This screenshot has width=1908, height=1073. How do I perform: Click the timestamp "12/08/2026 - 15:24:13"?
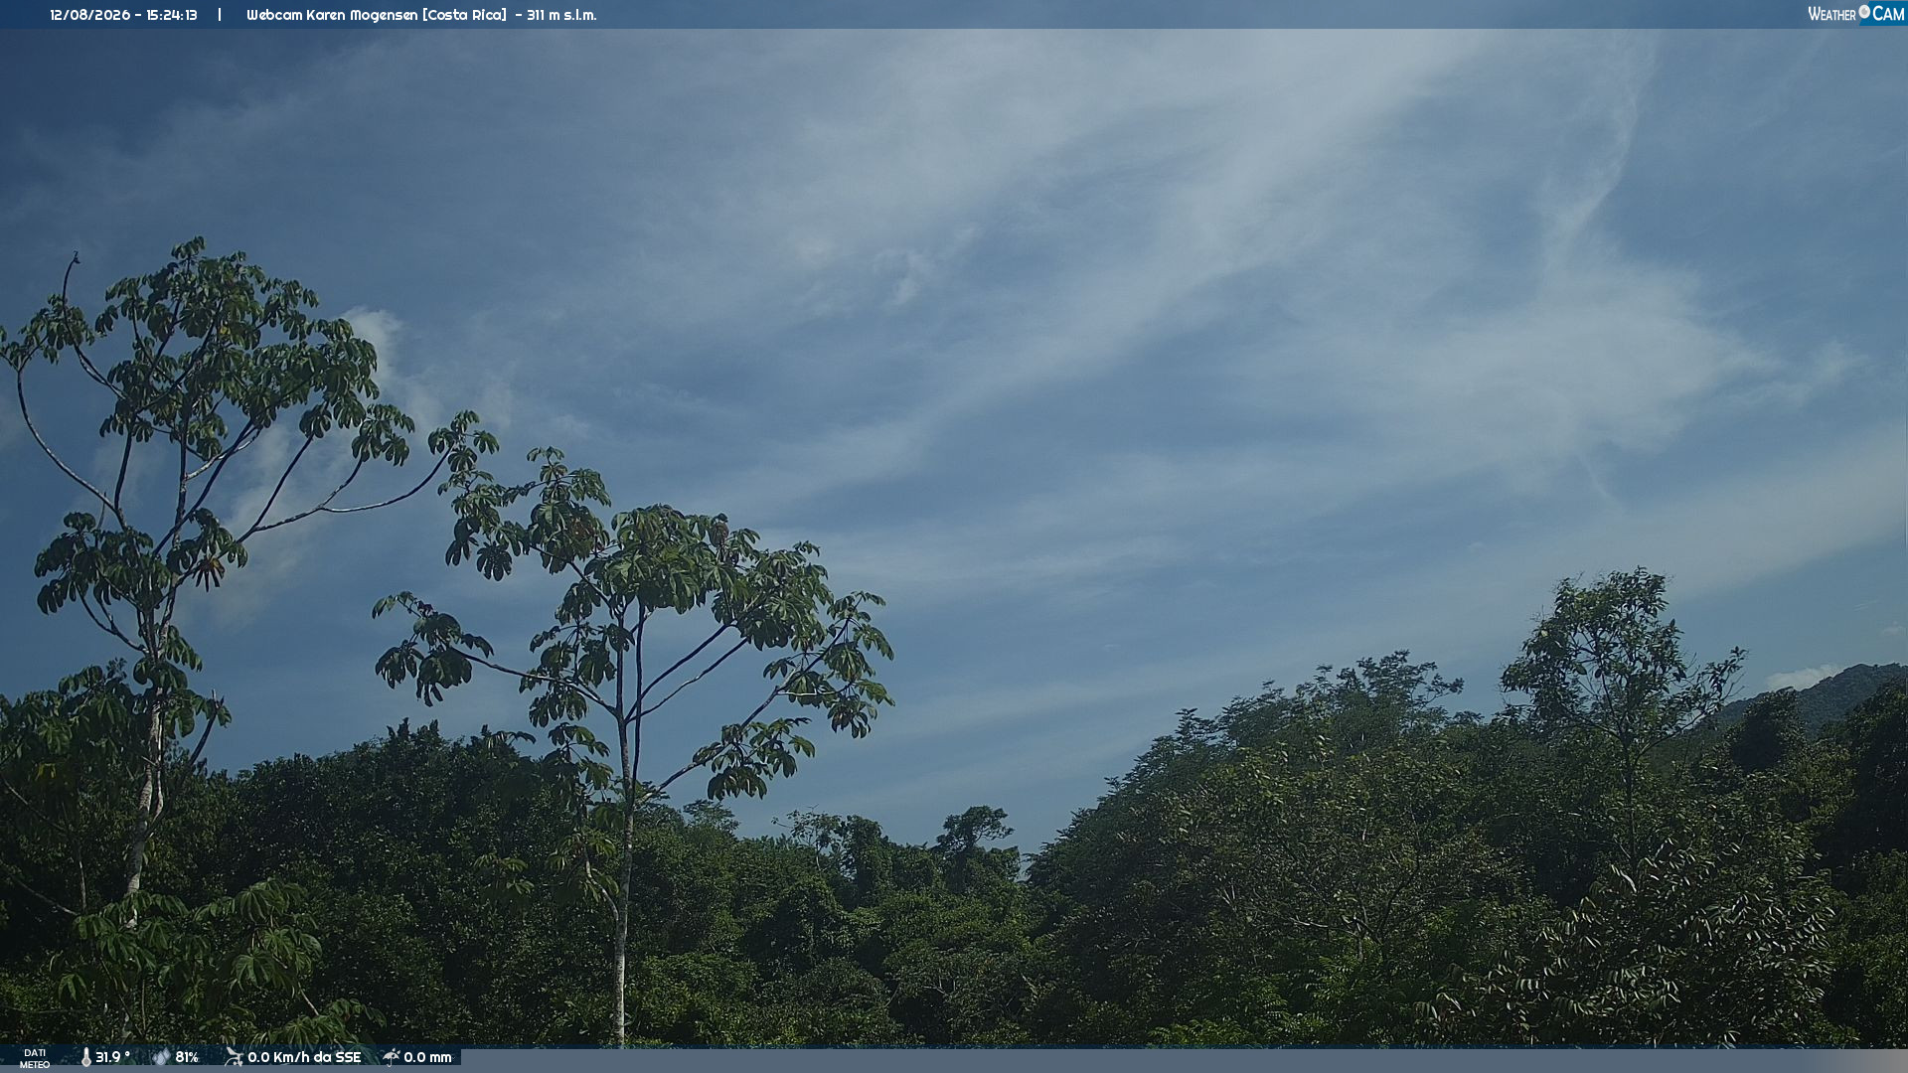(x=123, y=15)
